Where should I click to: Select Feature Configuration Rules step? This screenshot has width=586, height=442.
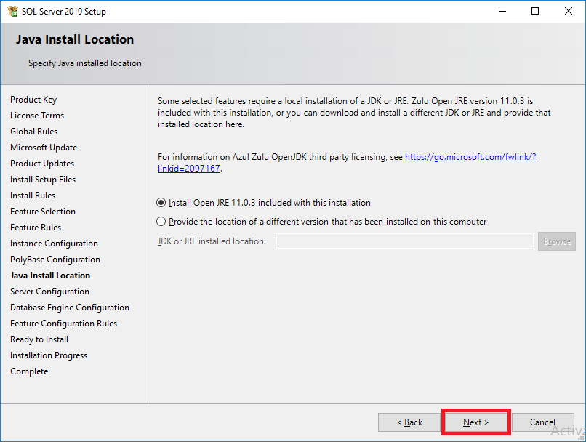tap(64, 324)
